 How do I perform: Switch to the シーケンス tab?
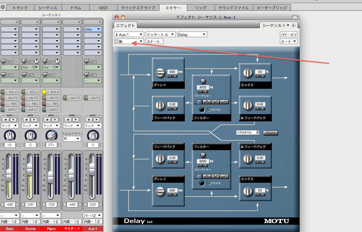pos(48,8)
